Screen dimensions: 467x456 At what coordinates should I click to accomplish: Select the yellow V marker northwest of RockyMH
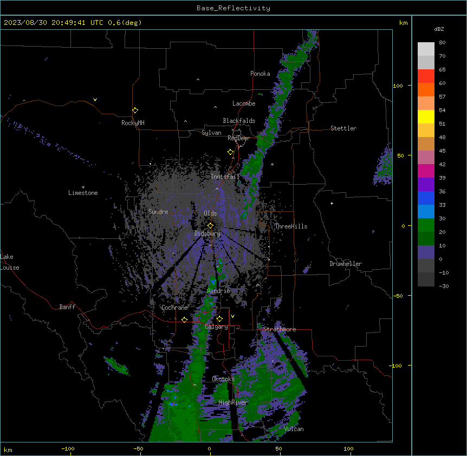[x=95, y=100]
